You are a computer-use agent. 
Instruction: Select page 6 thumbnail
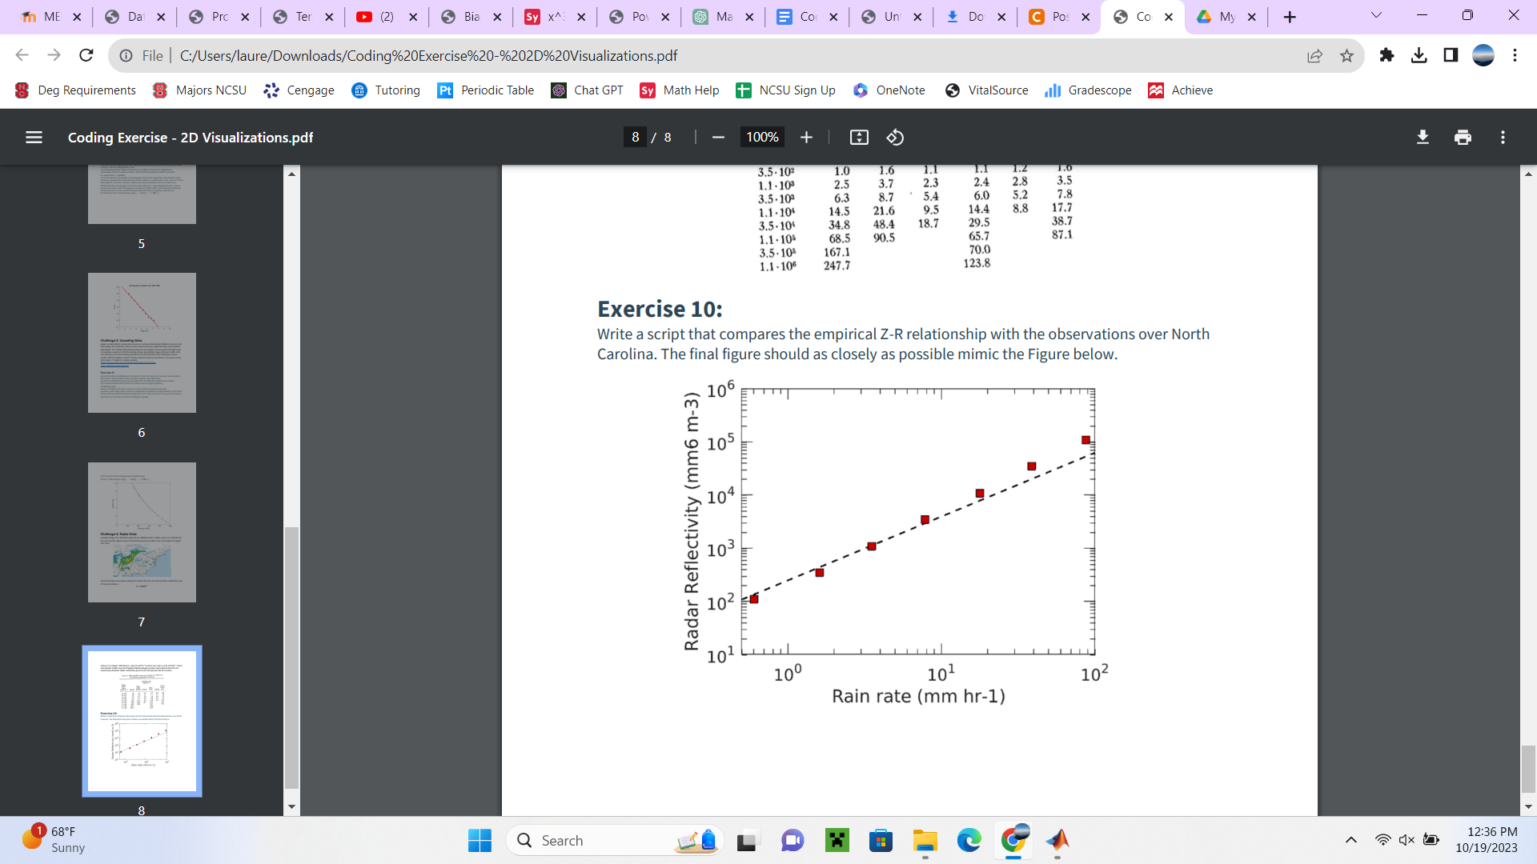pos(142,342)
